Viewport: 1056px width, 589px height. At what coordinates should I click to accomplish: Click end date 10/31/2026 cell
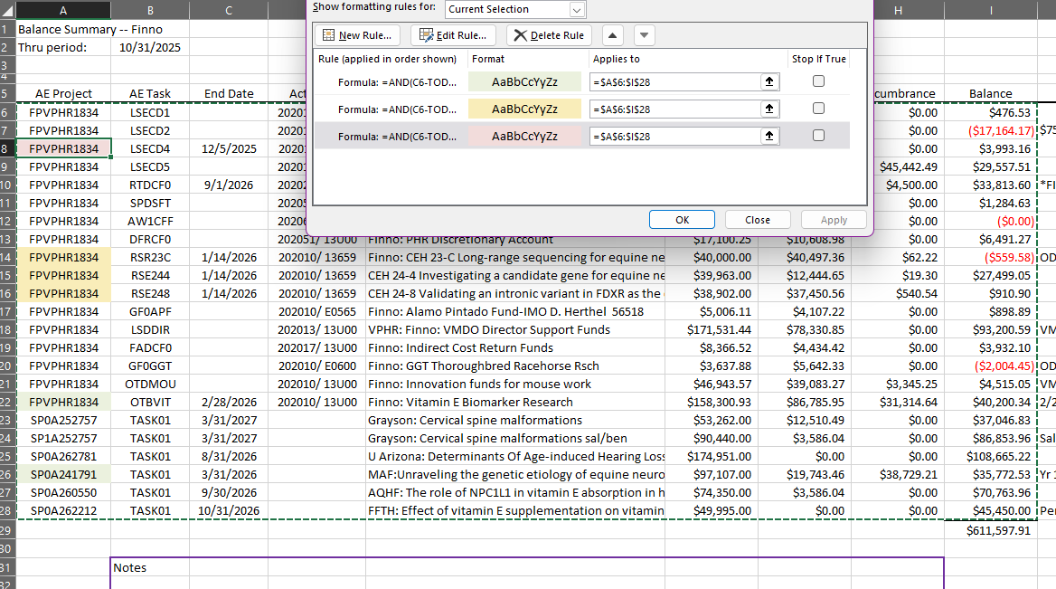(229, 511)
